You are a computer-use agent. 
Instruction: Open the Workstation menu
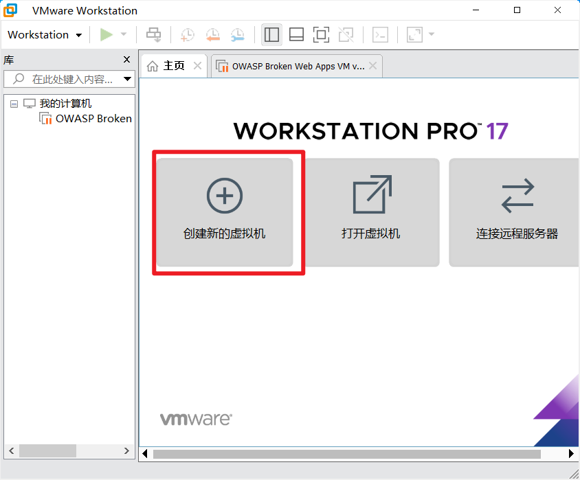(x=45, y=35)
